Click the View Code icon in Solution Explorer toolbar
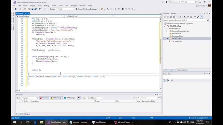 click(195, 17)
